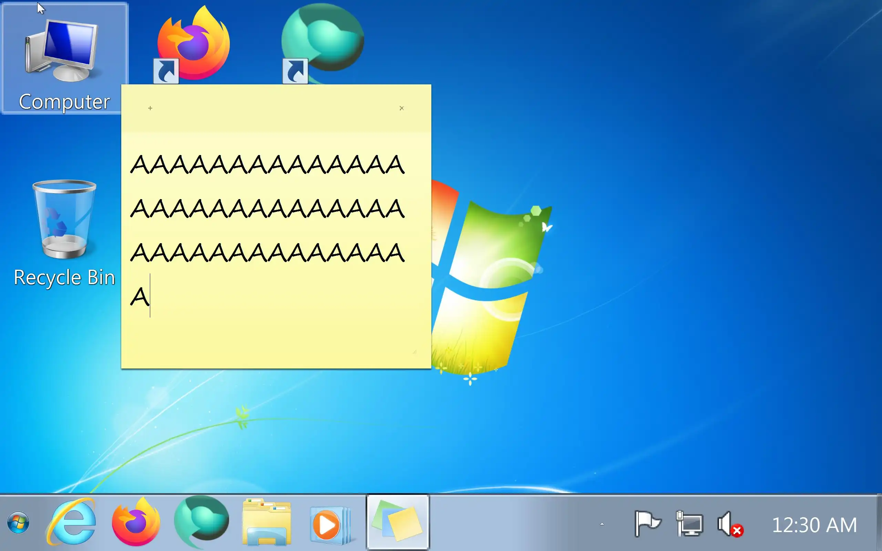Click the sticky note resize grip corner
This screenshot has height=551, width=882.
coord(414,352)
